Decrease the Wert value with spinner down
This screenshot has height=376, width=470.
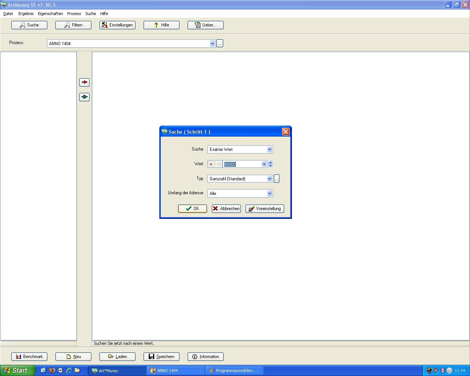coord(270,166)
